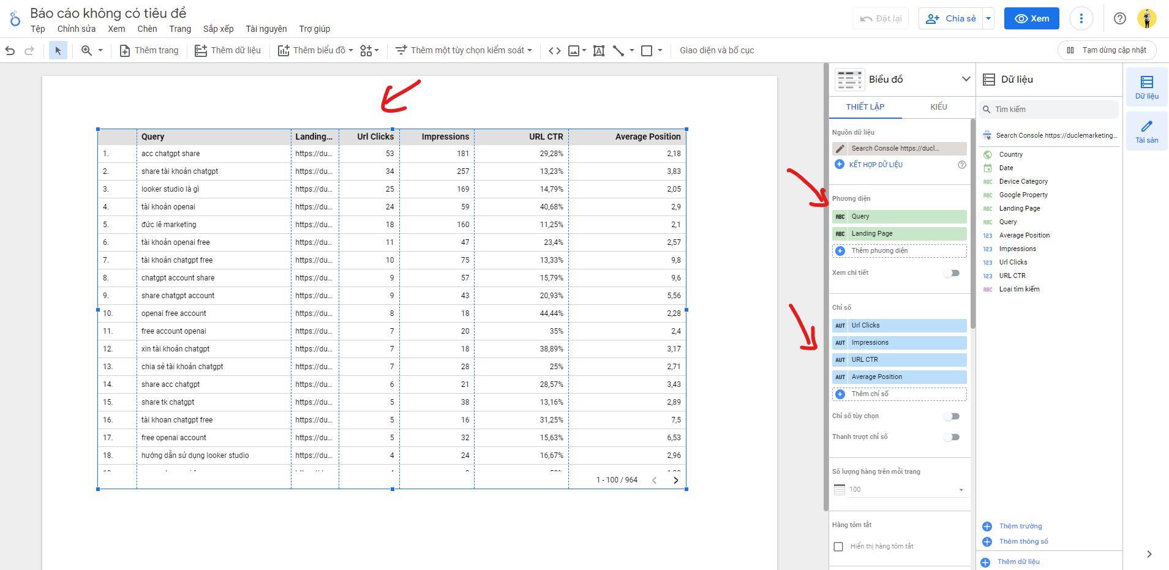The height and width of the screenshot is (570, 1169).
Task: Click the Impressions column header
Action: tap(445, 137)
